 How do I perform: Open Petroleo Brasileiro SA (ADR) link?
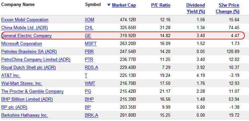coord(29,52)
